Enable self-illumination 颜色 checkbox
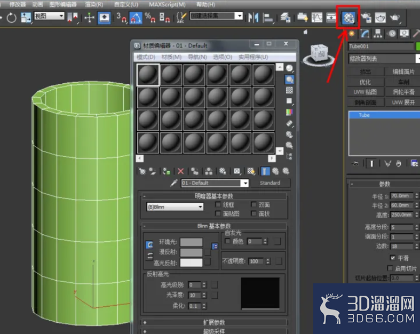The width and height of the screenshot is (420, 334). [x=227, y=241]
